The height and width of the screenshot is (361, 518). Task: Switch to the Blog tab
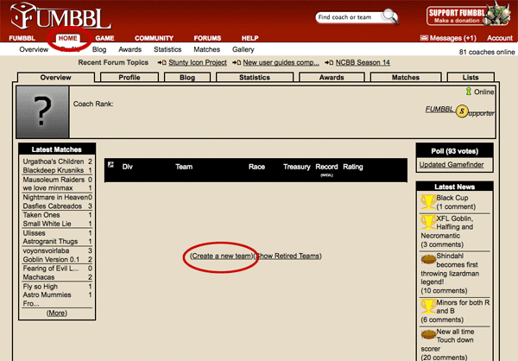click(187, 78)
